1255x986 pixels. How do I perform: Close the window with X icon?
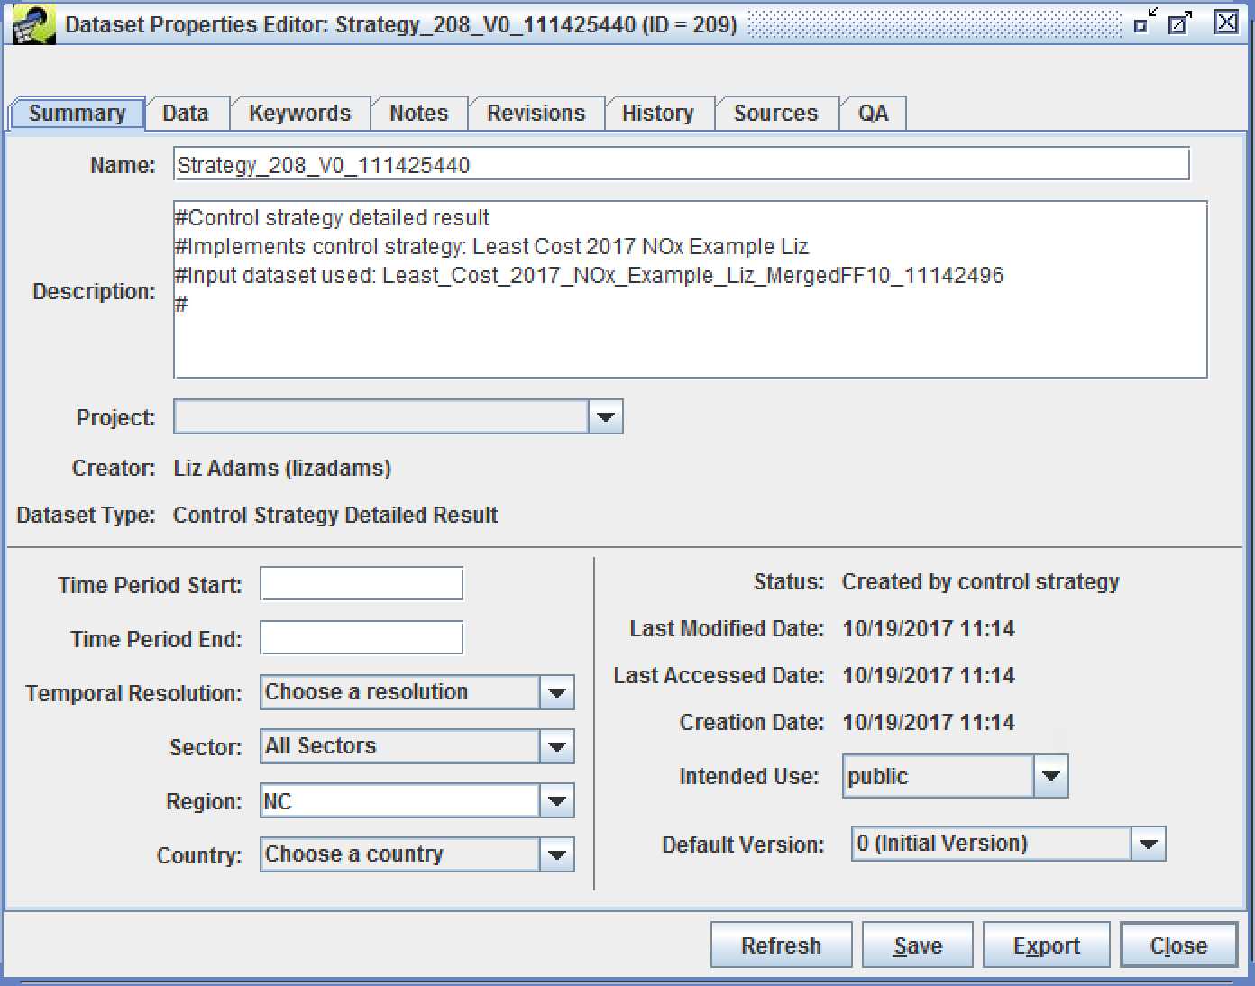1224,23
